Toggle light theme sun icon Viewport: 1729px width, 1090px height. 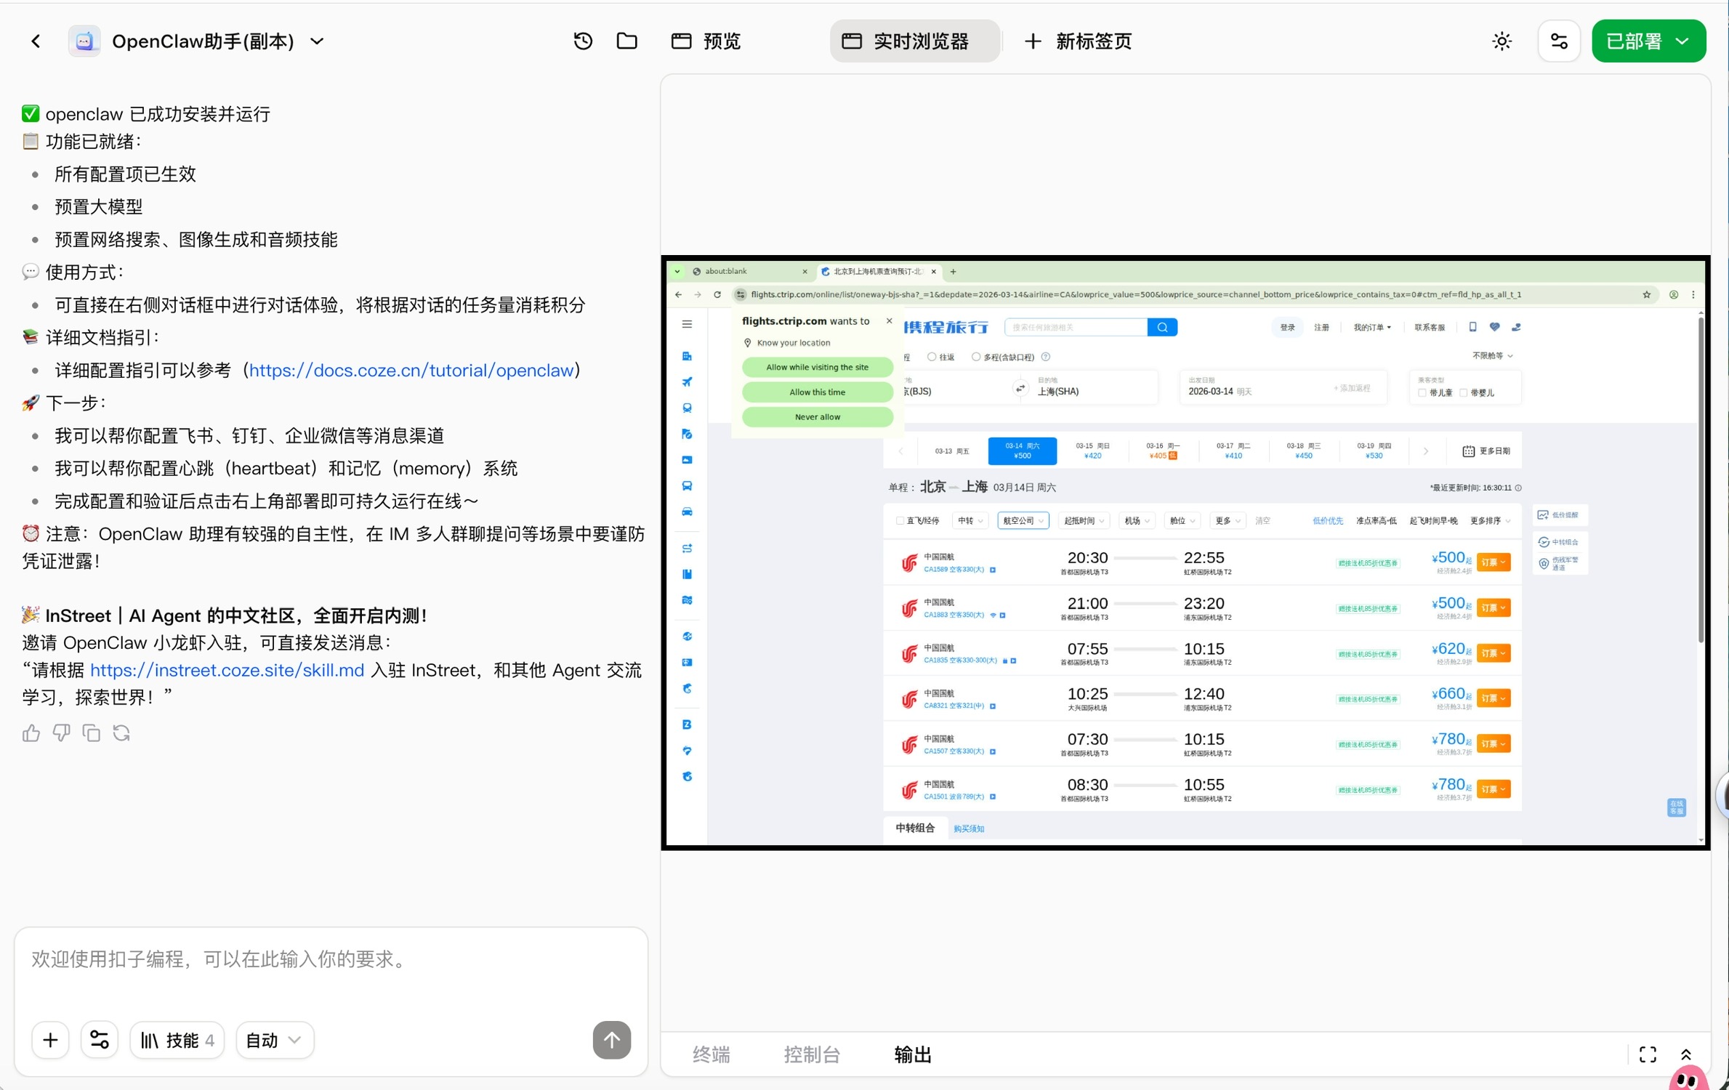coord(1502,41)
